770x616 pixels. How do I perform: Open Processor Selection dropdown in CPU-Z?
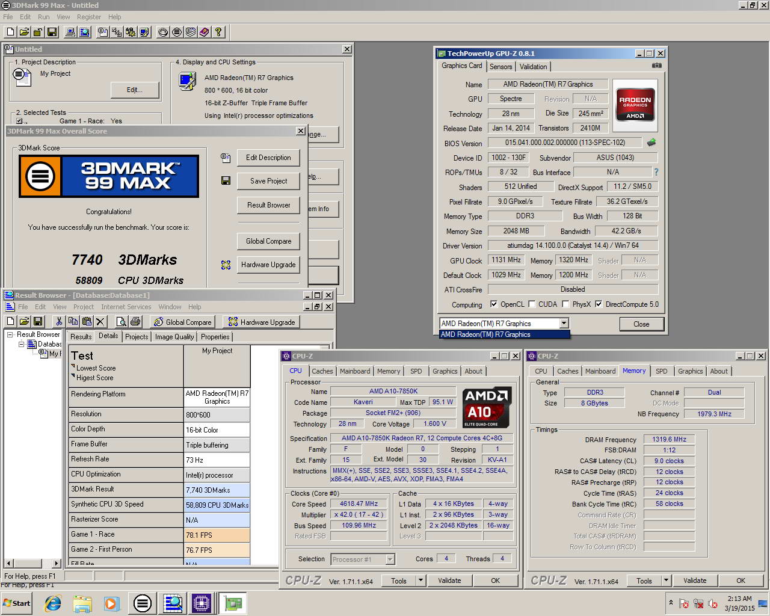coord(390,559)
